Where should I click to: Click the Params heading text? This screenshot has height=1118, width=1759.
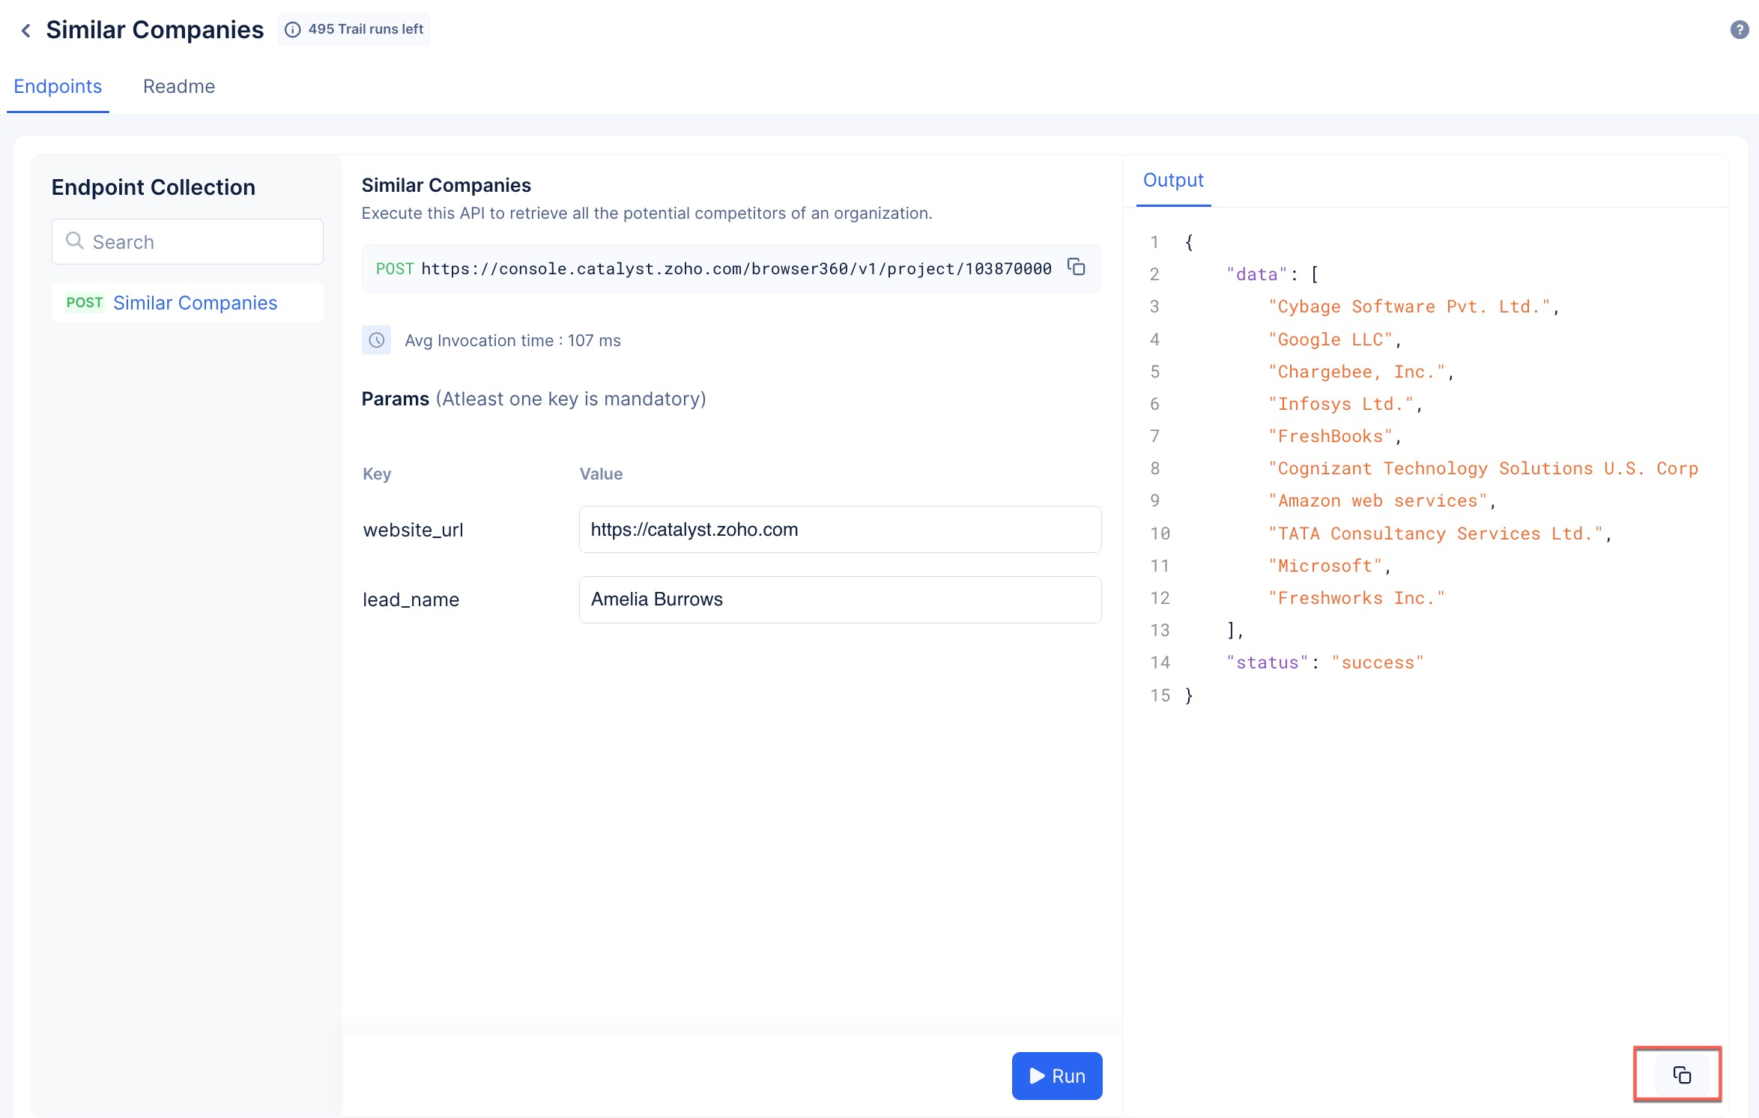[396, 399]
